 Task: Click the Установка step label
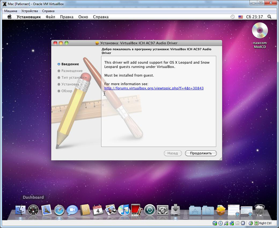(x=70, y=84)
